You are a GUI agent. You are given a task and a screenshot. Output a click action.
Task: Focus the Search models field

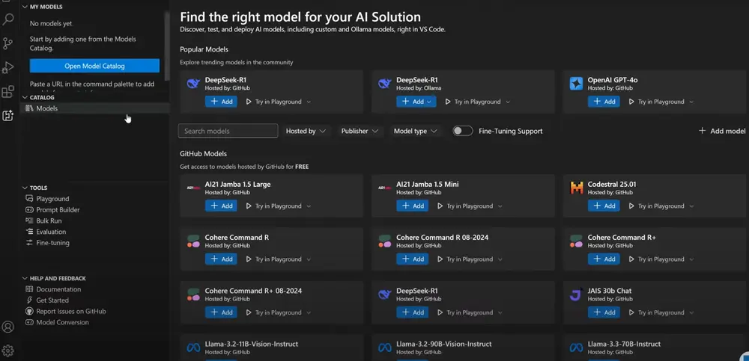coord(228,131)
